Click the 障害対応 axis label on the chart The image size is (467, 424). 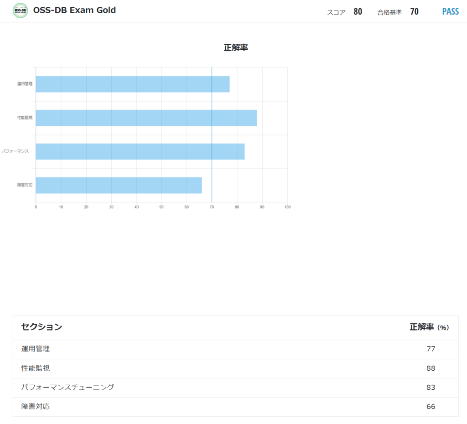coord(26,184)
